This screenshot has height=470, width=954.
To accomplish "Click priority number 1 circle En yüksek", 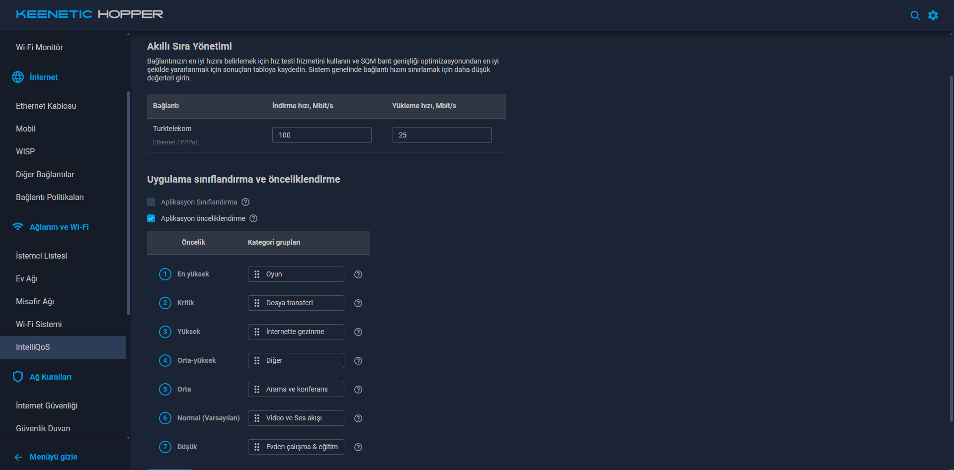I will pos(165,274).
